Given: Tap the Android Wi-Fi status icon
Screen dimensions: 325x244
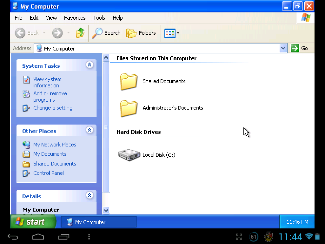Looking at the screenshot, I should pyautogui.click(x=309, y=236).
